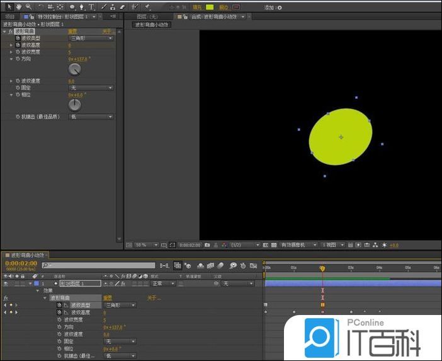Click the yellow-green fill color swatch
Viewport: 442px width, 361px height.
pos(210,8)
